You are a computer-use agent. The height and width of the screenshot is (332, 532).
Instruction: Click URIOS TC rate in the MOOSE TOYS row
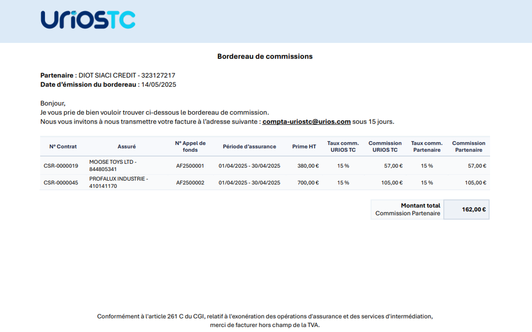pos(343,166)
